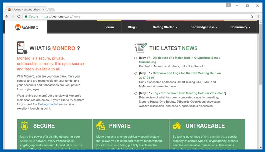The width and height of the screenshot is (265, 152).
Task: Click the Chrome user profile icon
Action: [228, 5]
